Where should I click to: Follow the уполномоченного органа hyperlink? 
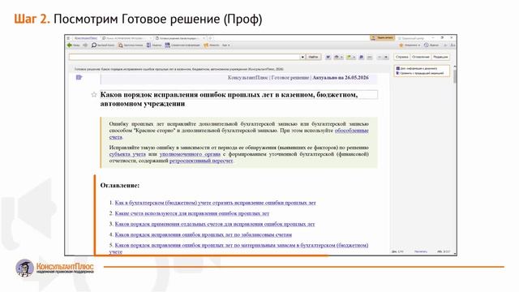pyautogui.click(x=190, y=154)
